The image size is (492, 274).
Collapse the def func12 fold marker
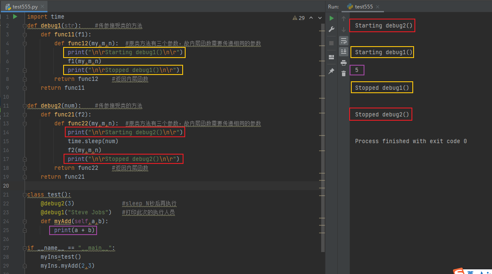(x=25, y=44)
